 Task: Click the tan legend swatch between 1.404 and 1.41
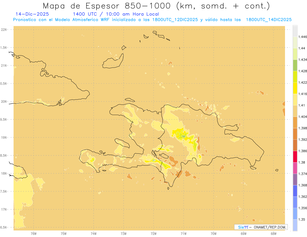point(295,111)
